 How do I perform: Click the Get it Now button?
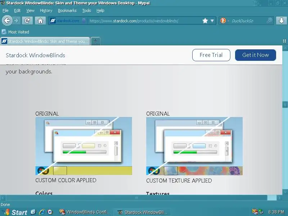pos(256,55)
